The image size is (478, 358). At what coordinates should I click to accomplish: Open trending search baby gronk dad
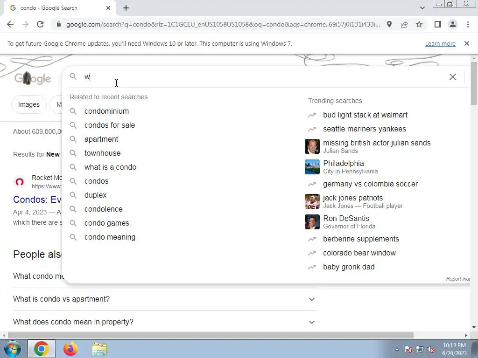click(349, 267)
